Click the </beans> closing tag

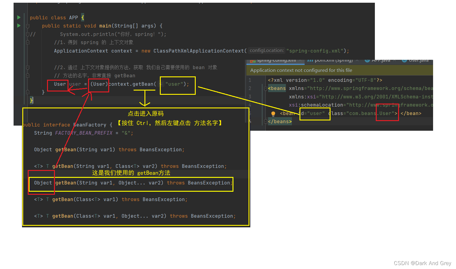tap(280, 121)
